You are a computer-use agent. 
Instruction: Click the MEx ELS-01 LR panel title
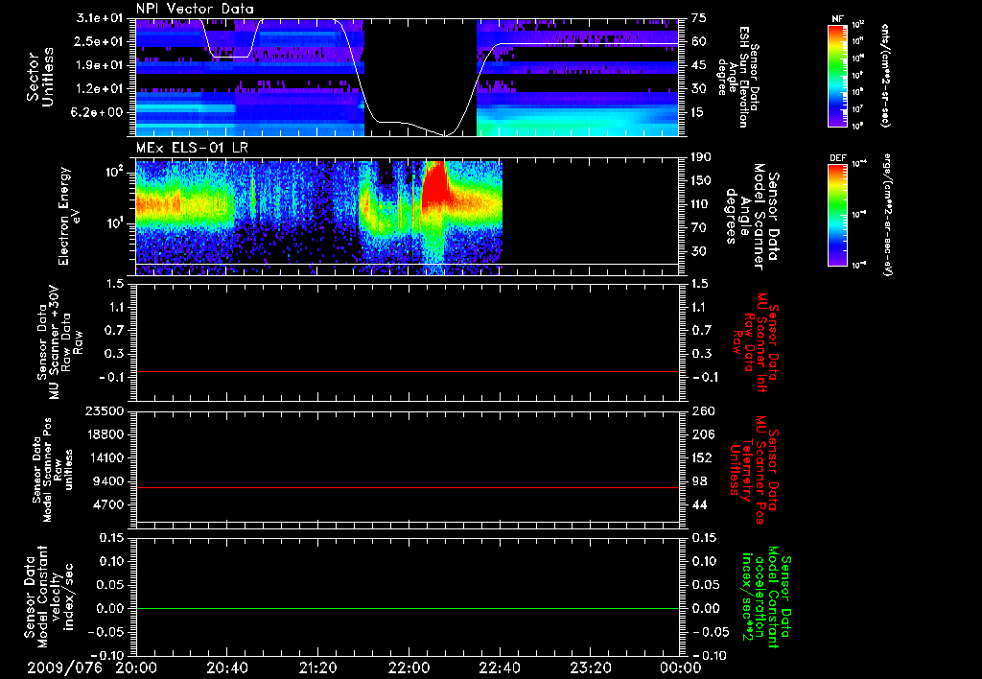(x=192, y=149)
